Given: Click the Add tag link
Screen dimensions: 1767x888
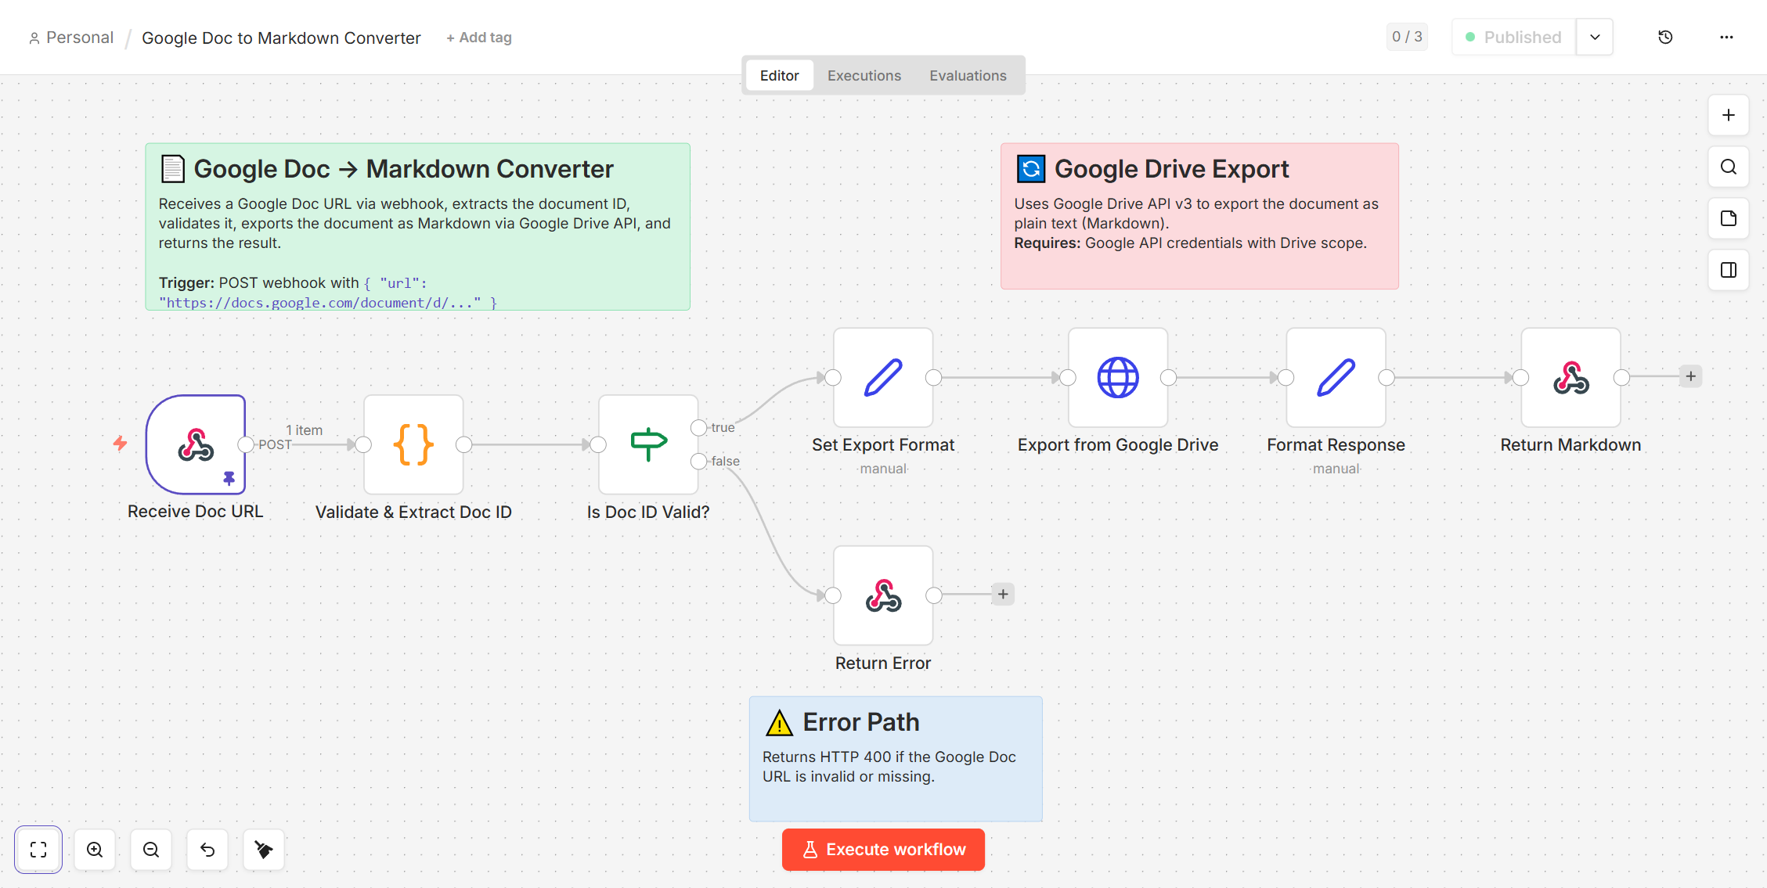Looking at the screenshot, I should point(478,37).
